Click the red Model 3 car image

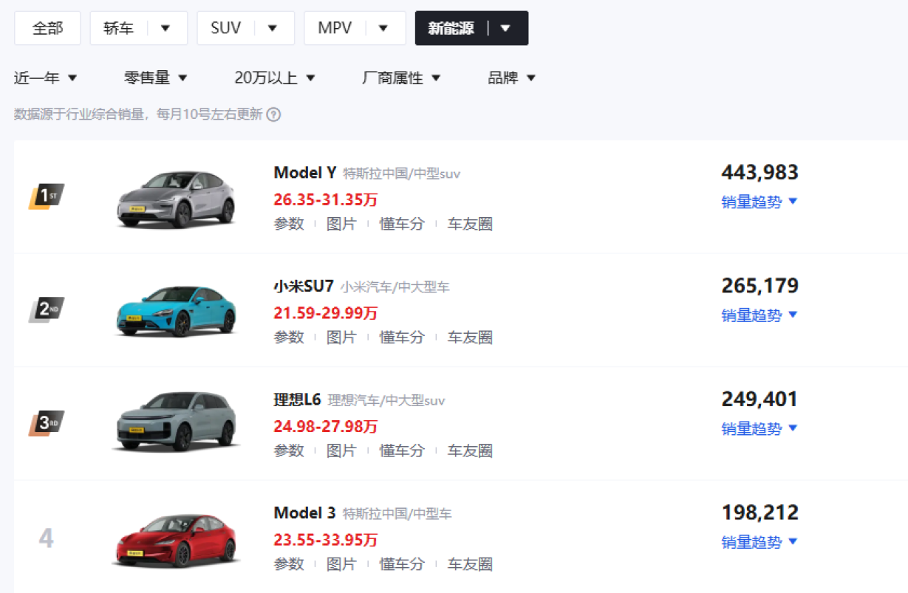tap(176, 540)
